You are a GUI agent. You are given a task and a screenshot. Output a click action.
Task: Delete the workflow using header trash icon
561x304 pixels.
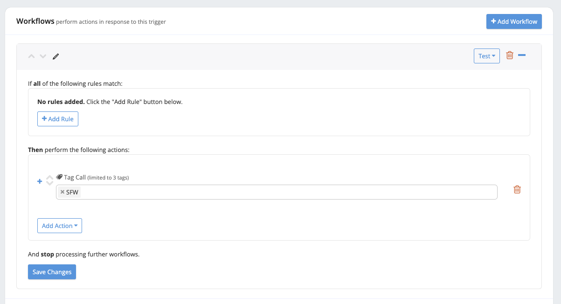(510, 55)
